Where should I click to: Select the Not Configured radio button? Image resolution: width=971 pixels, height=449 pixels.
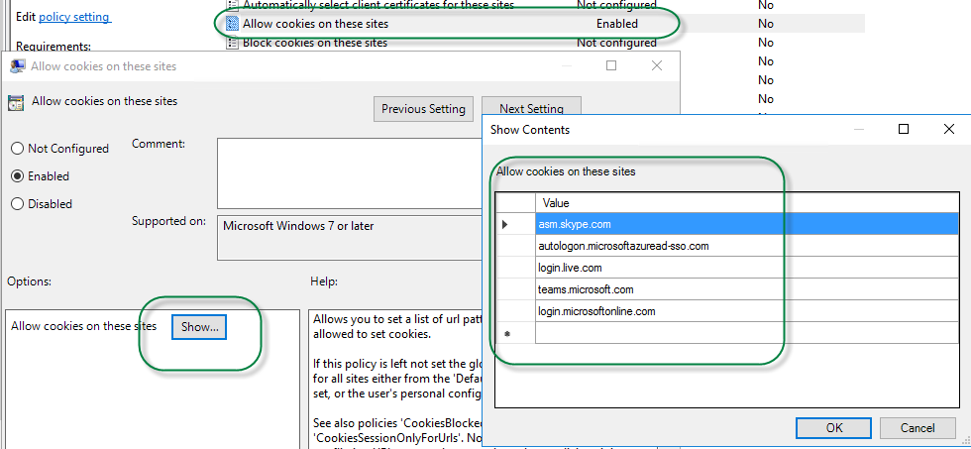pos(18,149)
